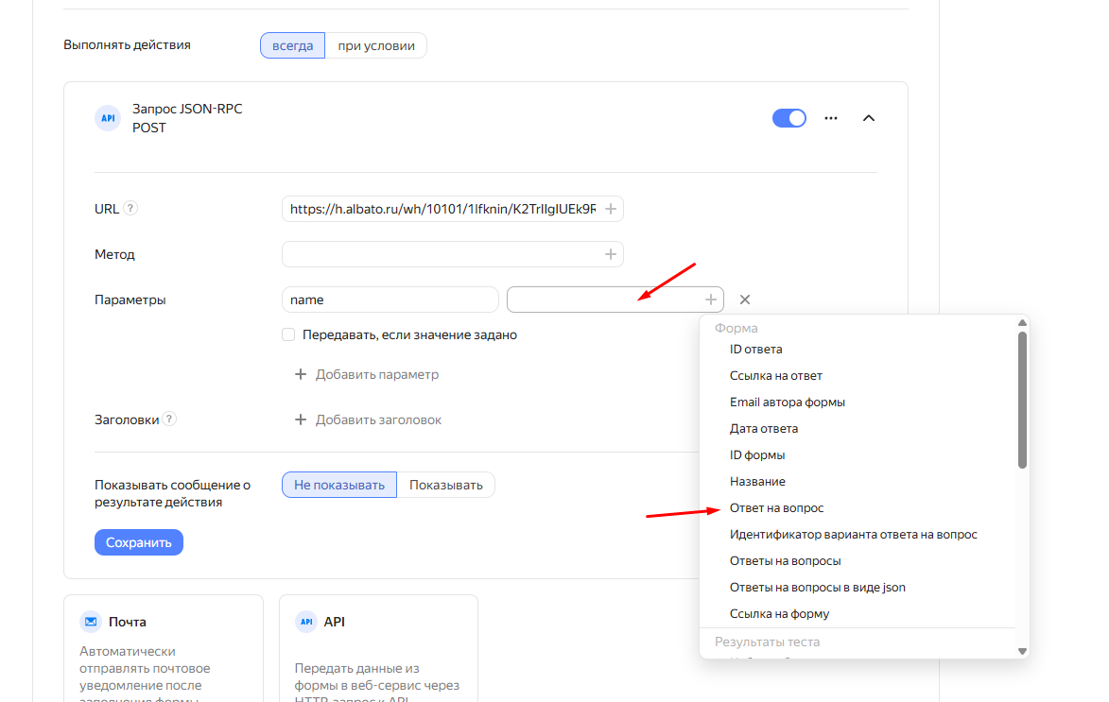Check 'Передавать, если значение задано' checkbox
The image size is (1109, 702).
pos(288,334)
